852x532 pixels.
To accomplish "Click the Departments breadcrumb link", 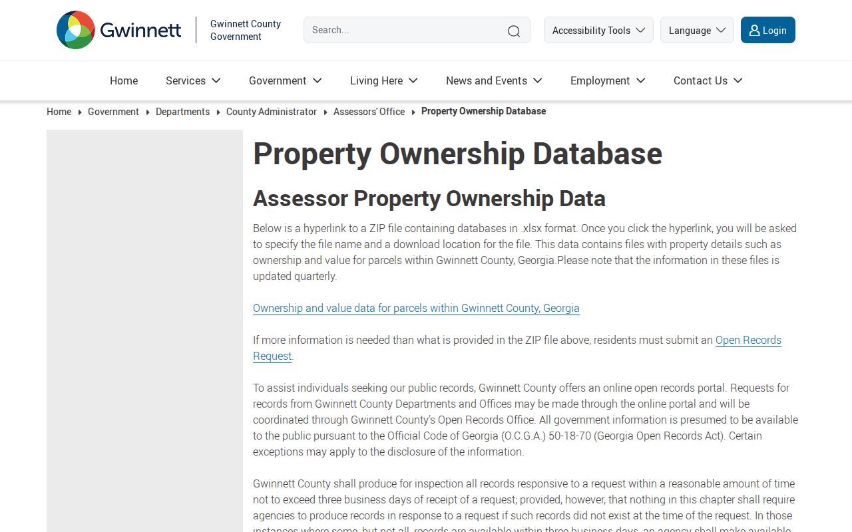I will [182, 112].
